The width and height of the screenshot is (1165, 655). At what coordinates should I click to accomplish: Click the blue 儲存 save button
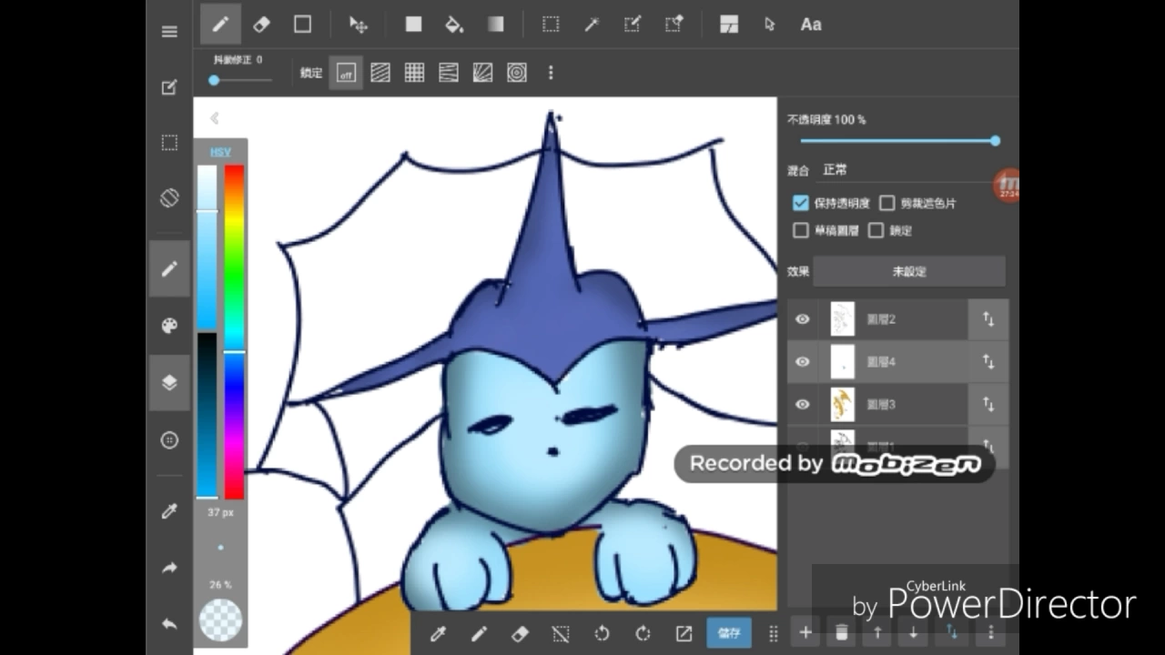click(729, 633)
